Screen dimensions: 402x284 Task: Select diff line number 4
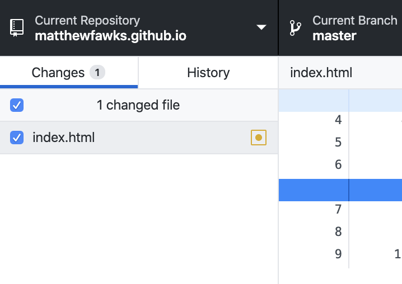(338, 120)
